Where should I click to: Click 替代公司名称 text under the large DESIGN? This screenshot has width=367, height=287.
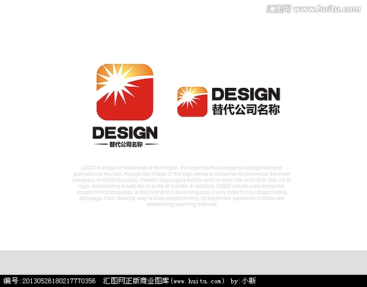125,145
